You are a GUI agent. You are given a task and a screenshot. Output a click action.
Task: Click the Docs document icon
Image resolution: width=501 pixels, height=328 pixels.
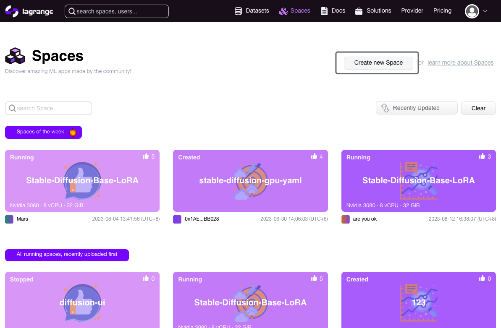[324, 11]
